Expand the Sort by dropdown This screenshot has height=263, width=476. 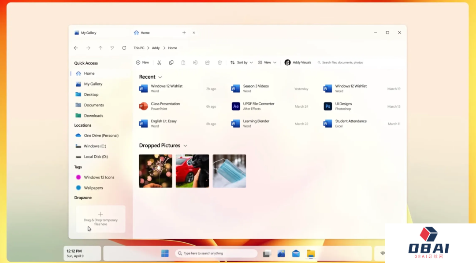coord(242,62)
